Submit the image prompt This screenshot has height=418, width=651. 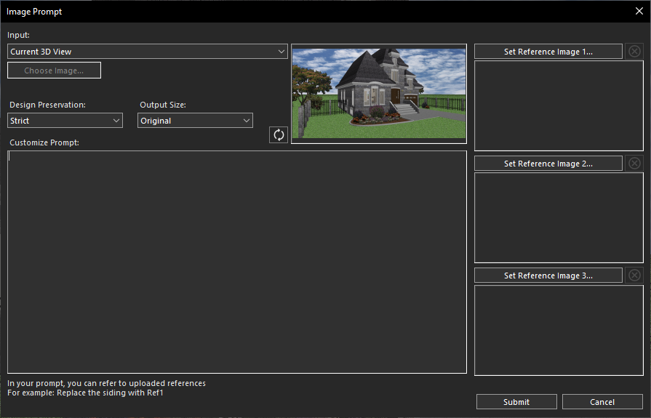click(516, 402)
